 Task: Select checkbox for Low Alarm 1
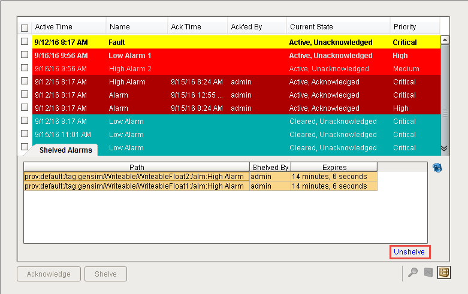pos(25,55)
